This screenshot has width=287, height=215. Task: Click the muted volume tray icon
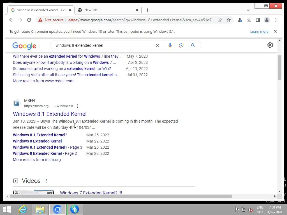[251, 210]
